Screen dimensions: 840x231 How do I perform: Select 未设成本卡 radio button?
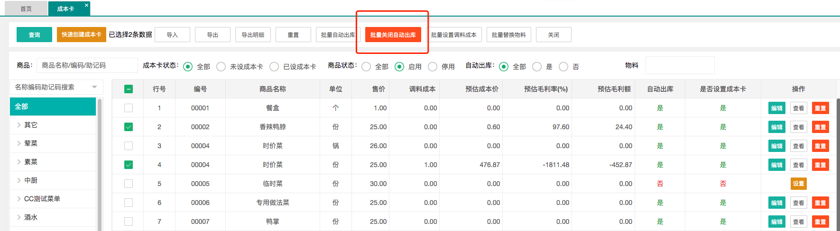tap(221, 67)
